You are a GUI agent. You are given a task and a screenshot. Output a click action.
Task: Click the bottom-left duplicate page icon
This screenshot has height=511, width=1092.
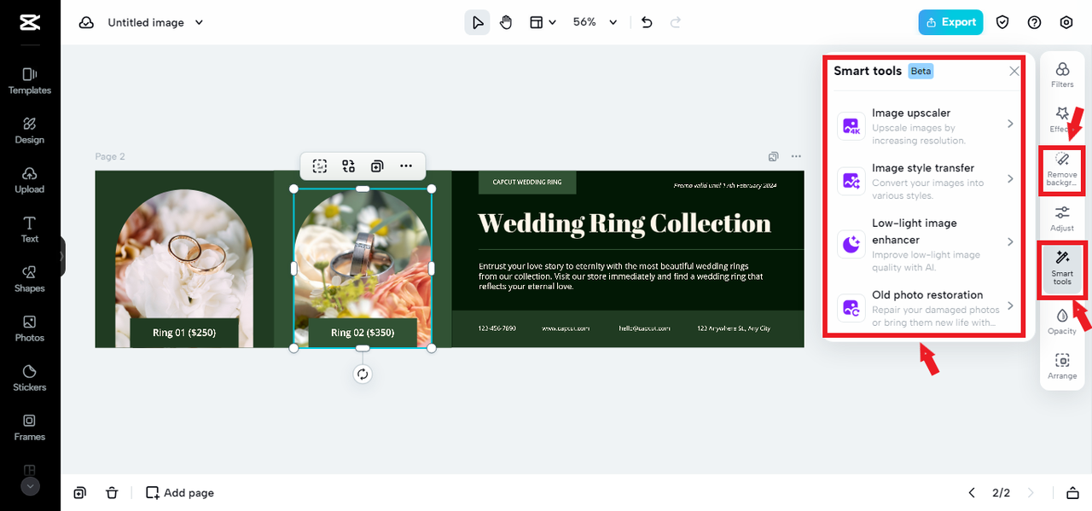[79, 493]
